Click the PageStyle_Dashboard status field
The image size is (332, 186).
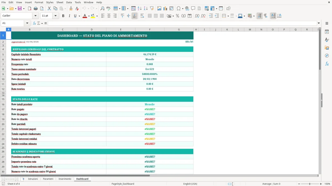click(123, 184)
